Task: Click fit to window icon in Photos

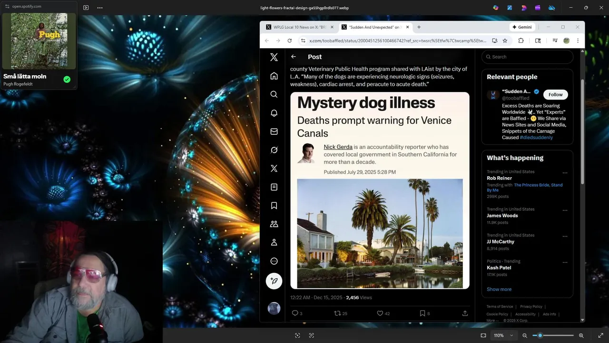Action: click(x=483, y=335)
